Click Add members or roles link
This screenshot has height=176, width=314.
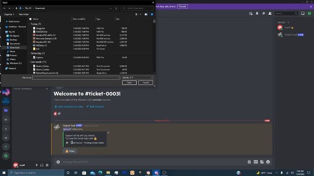pyautogui.click(x=69, y=107)
